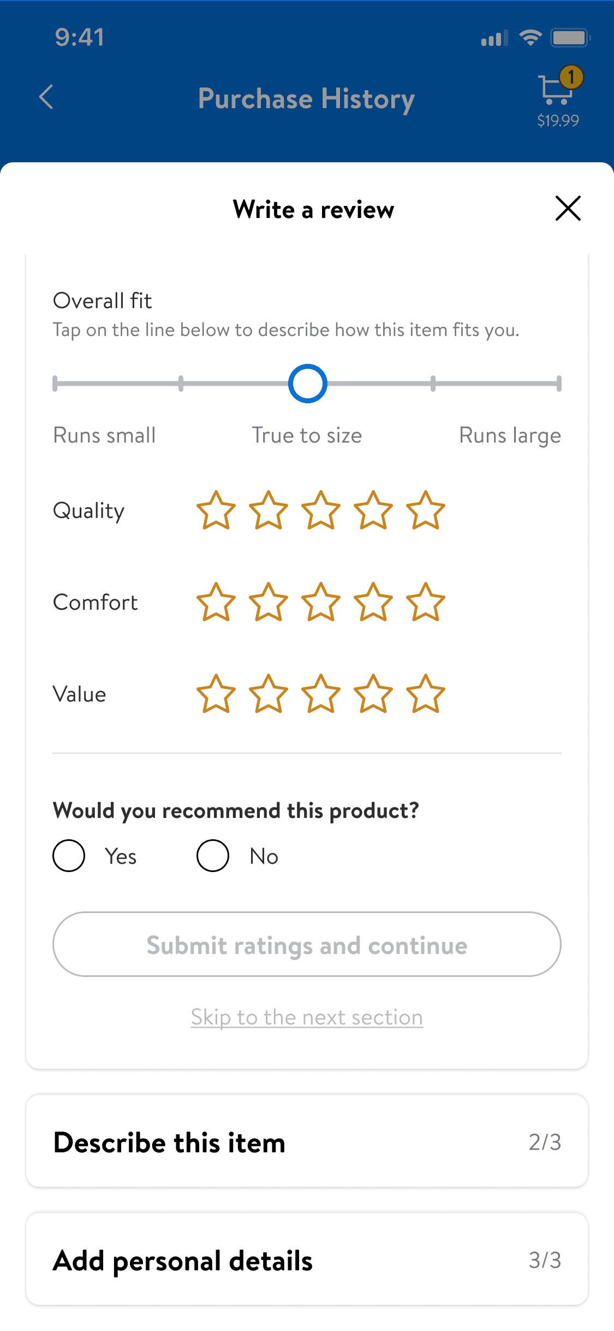Expand the Add personal details section

click(x=307, y=1259)
